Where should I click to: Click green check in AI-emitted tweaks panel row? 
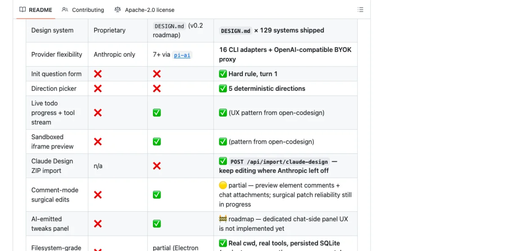(x=157, y=224)
